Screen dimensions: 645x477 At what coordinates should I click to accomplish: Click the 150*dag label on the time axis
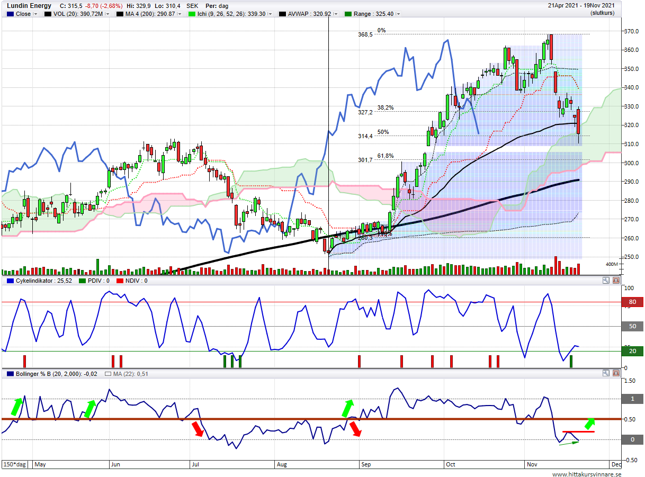(x=14, y=464)
